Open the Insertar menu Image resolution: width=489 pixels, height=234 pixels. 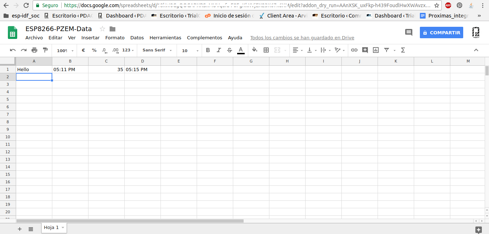pos(90,38)
